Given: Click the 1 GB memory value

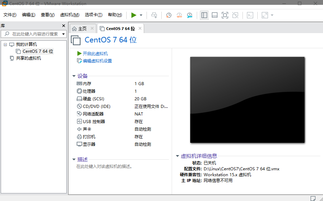Looking at the screenshot, I should pos(139,83).
